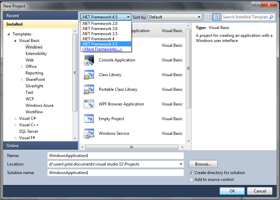Select Reporting in the template tree
This screenshot has width=280, height=200.
[x=34, y=73]
